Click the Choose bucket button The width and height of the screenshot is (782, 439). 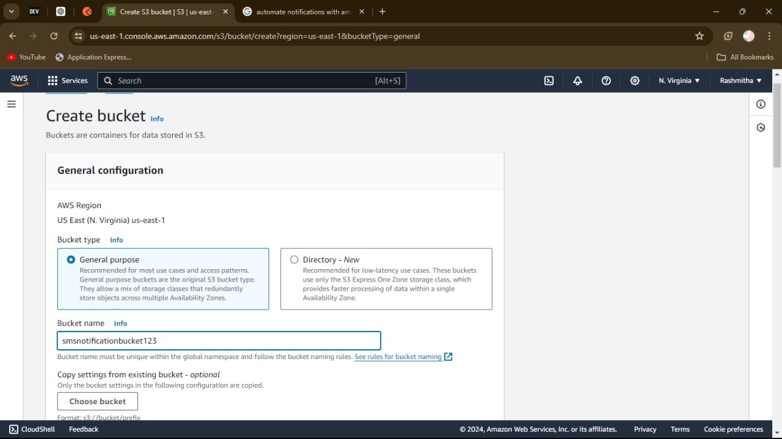(x=98, y=401)
